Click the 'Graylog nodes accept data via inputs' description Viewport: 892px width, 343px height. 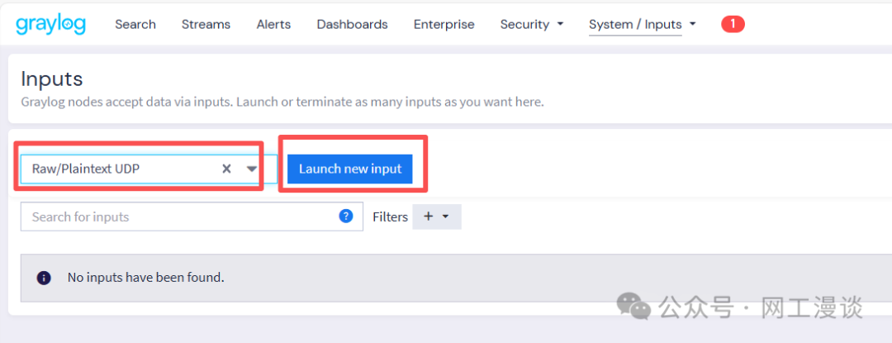point(282,103)
